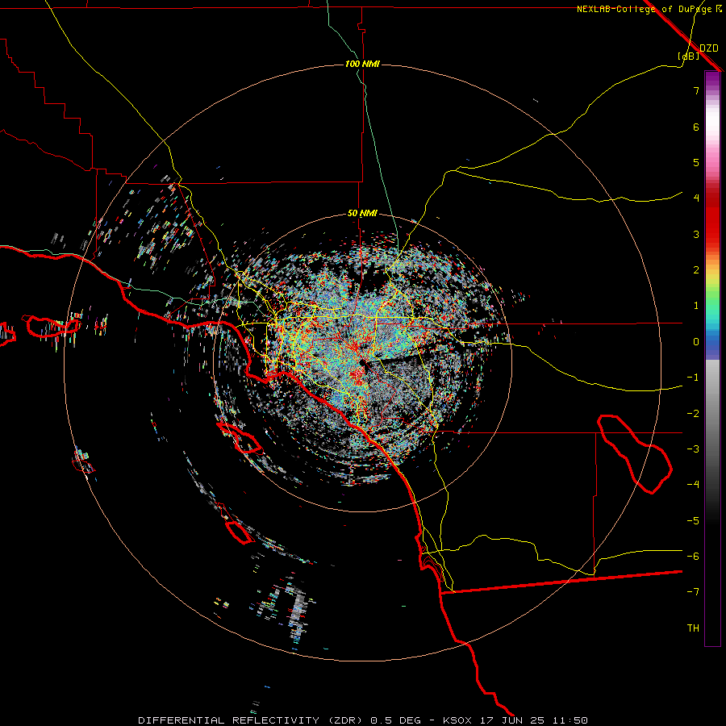
Task: Click the [dB] unit label
Action: tap(689, 56)
